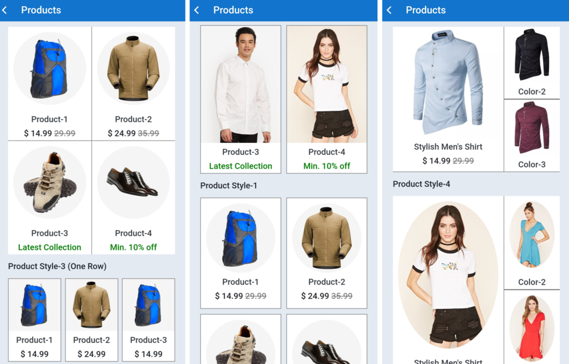View the light blue Stylish Men's Shirt image
The width and height of the screenshot is (569, 364).
[448, 83]
